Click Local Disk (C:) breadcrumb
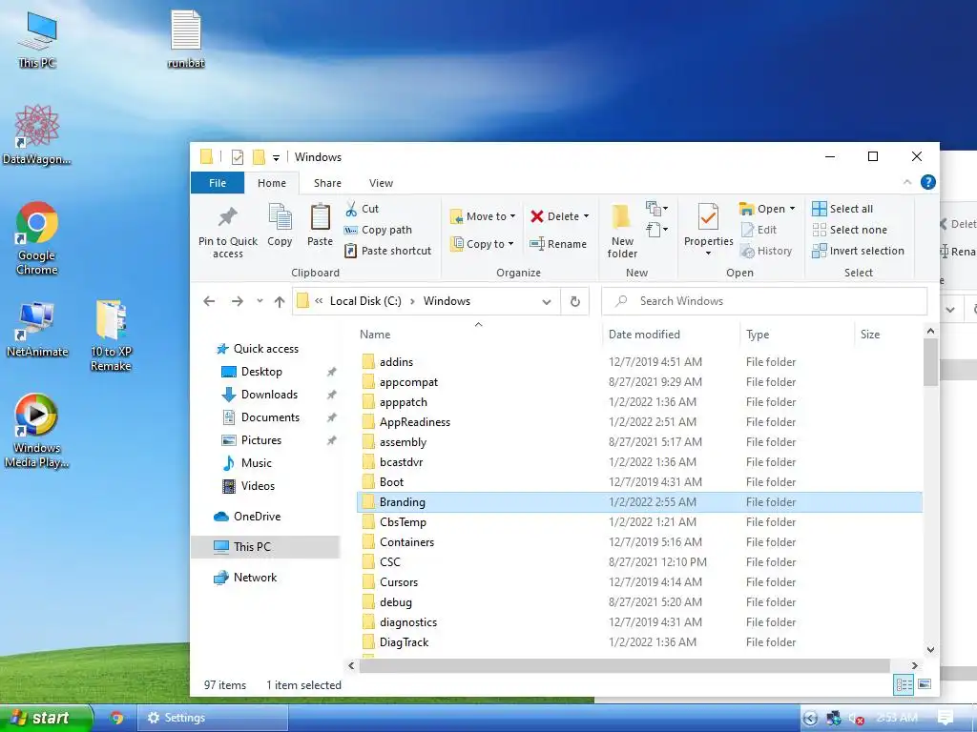Image resolution: width=977 pixels, height=732 pixels. pyautogui.click(x=365, y=301)
